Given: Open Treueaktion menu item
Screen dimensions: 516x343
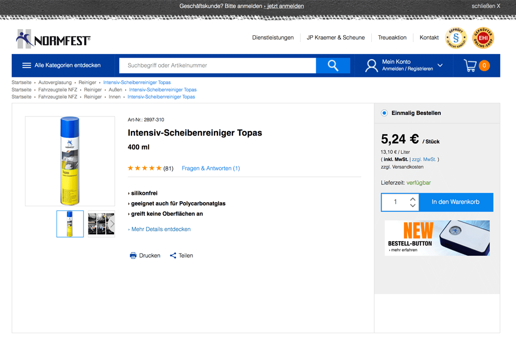Looking at the screenshot, I should (392, 37).
